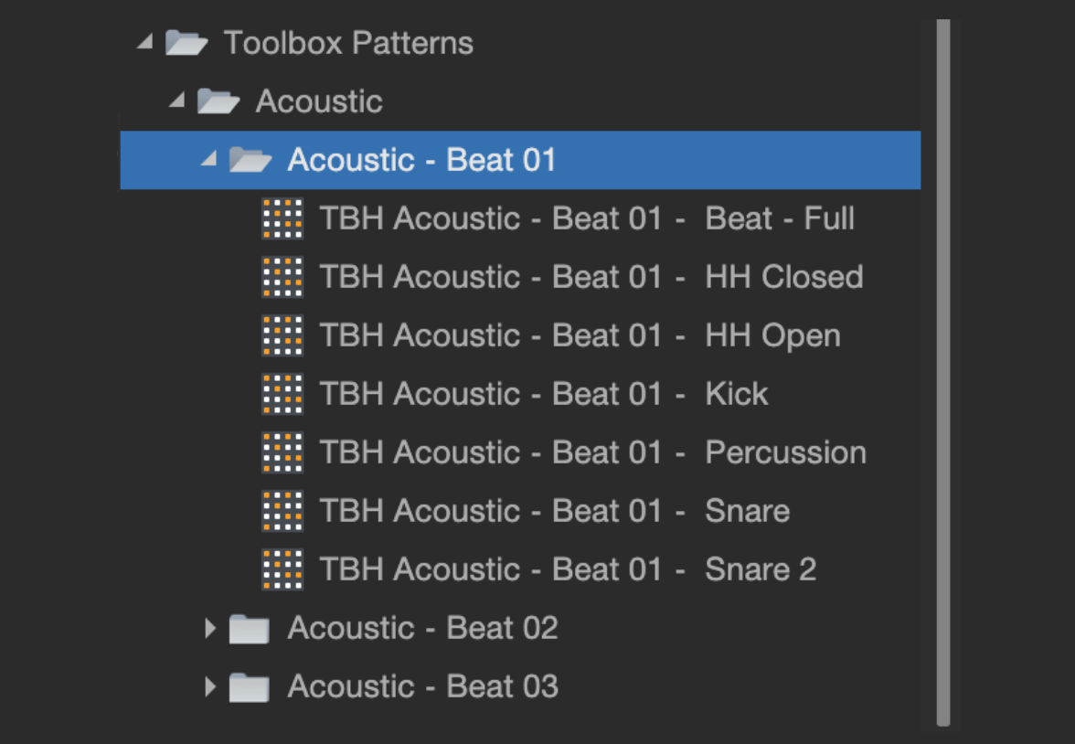The width and height of the screenshot is (1075, 744).
Task: Click the pattern icon beside Snare 2
Action: (282, 569)
